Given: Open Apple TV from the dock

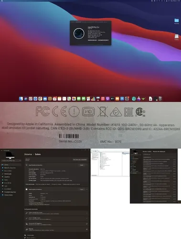Looking at the screenshot, I should point(112,99).
